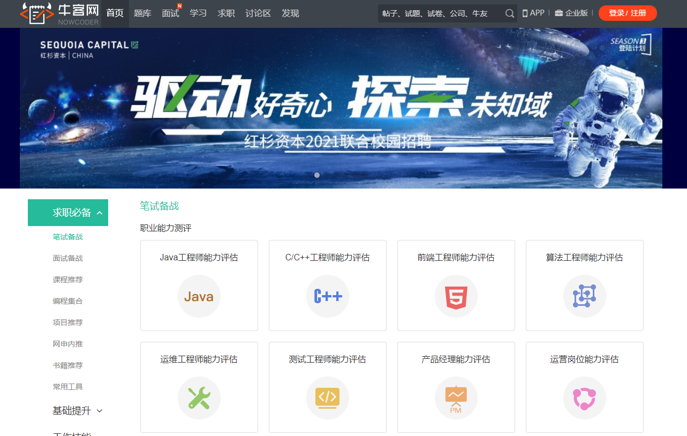Click the HTML5 front-end assessment icon
The image size is (687, 436).
[456, 296]
